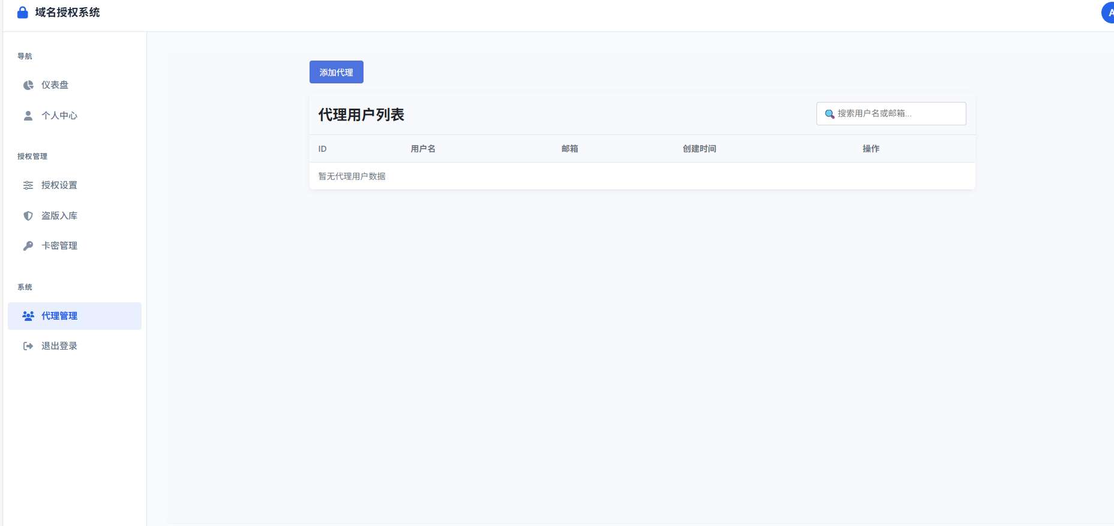Click the logout arrow icon

pyautogui.click(x=28, y=346)
